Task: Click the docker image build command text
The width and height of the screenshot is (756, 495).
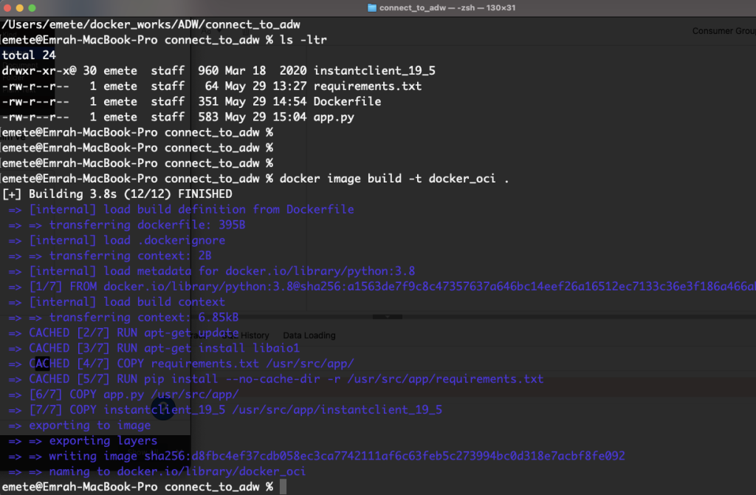Action: click(x=394, y=179)
